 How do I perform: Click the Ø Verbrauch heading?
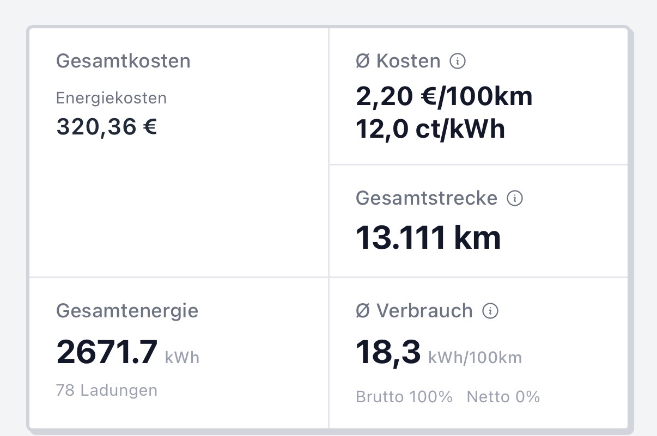(414, 311)
